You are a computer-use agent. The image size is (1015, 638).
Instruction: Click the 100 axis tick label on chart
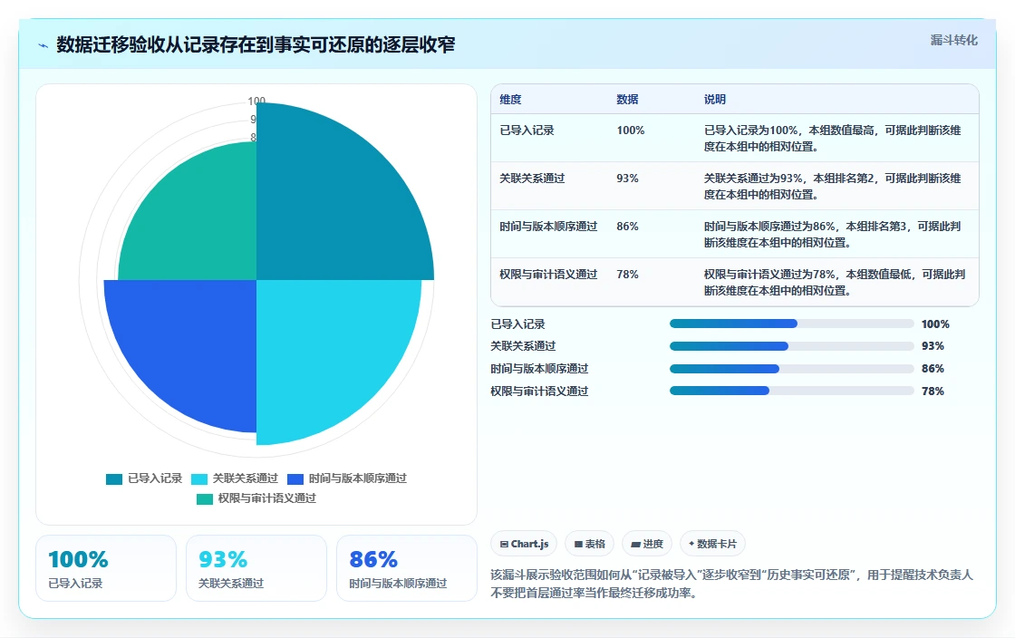pos(257,101)
